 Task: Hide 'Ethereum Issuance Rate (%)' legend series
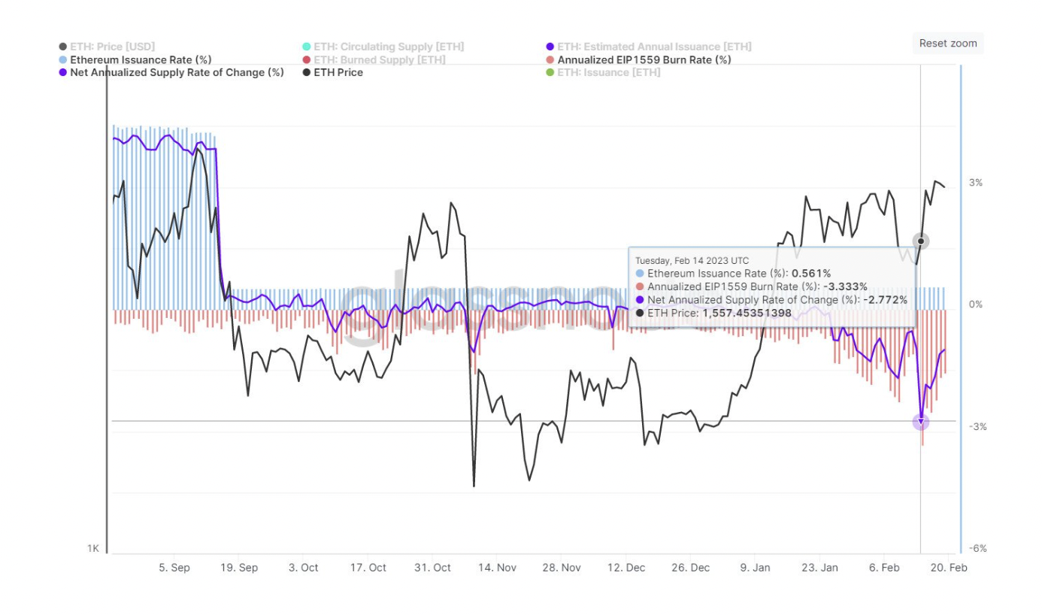click(x=135, y=59)
